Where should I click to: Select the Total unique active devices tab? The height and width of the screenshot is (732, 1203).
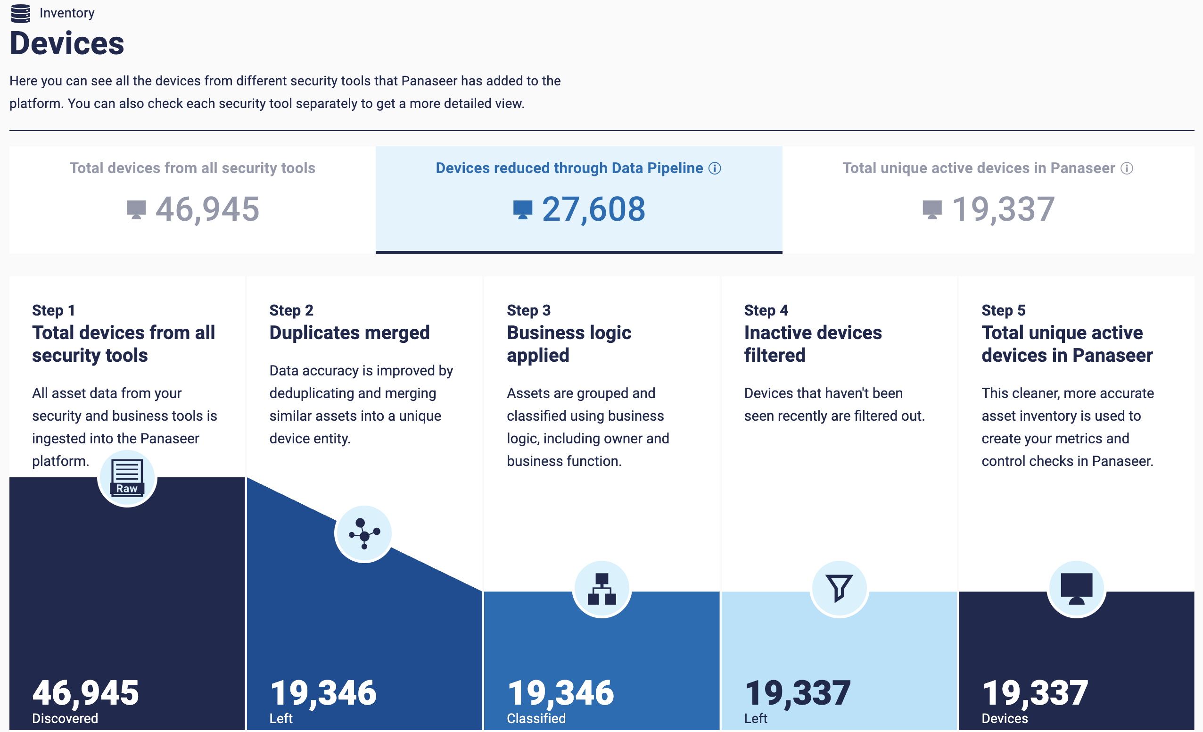[x=988, y=200]
